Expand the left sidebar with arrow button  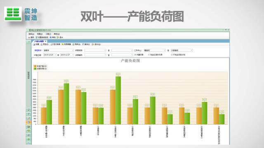point(28,42)
